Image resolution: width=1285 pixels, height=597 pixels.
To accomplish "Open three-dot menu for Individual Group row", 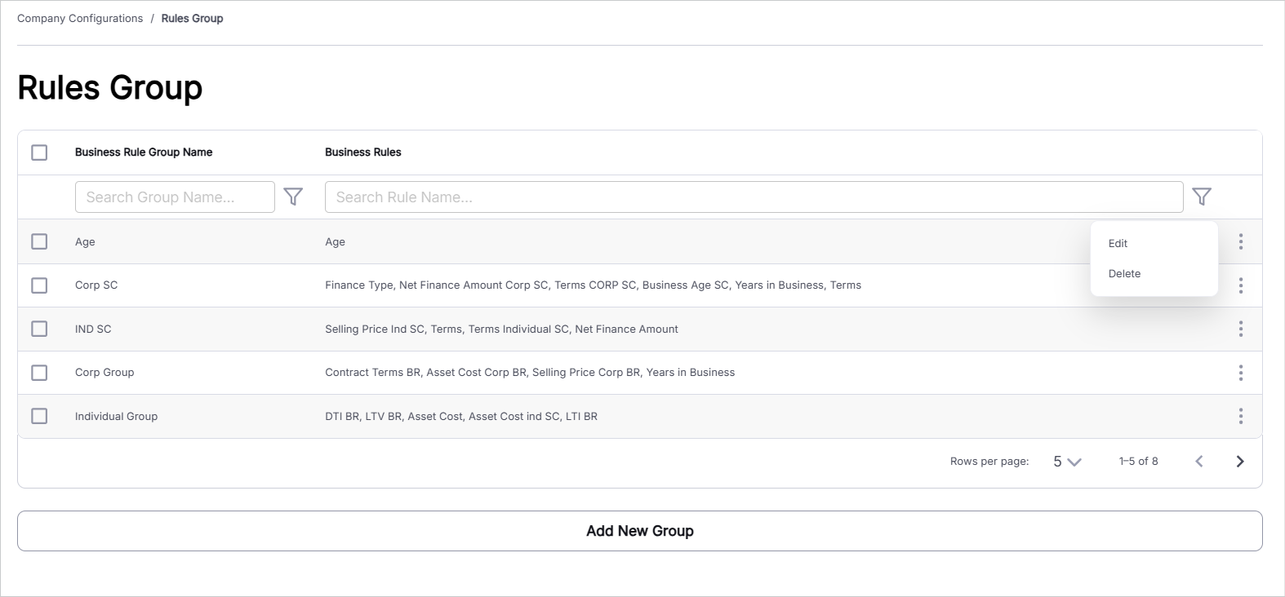I will 1241,416.
